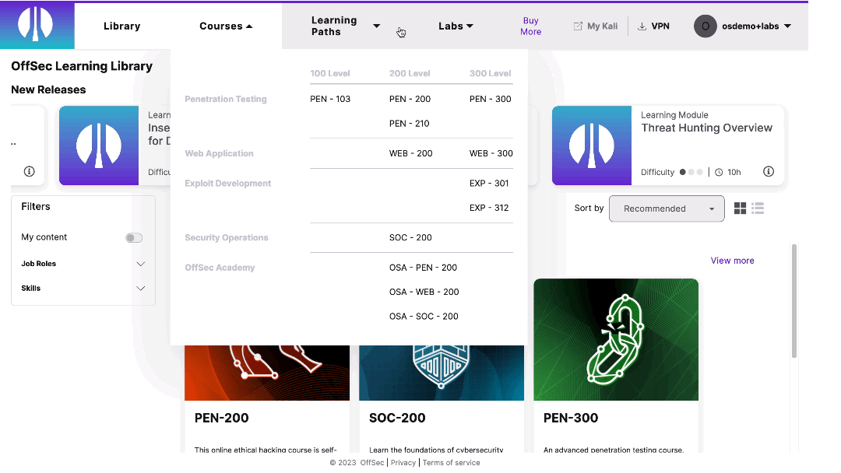Click the Buy More link
The width and height of the screenshot is (841, 473).
(530, 26)
